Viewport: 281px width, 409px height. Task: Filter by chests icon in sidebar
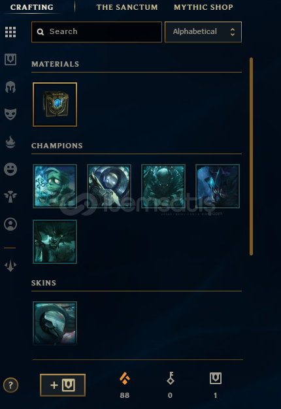[x=10, y=59]
